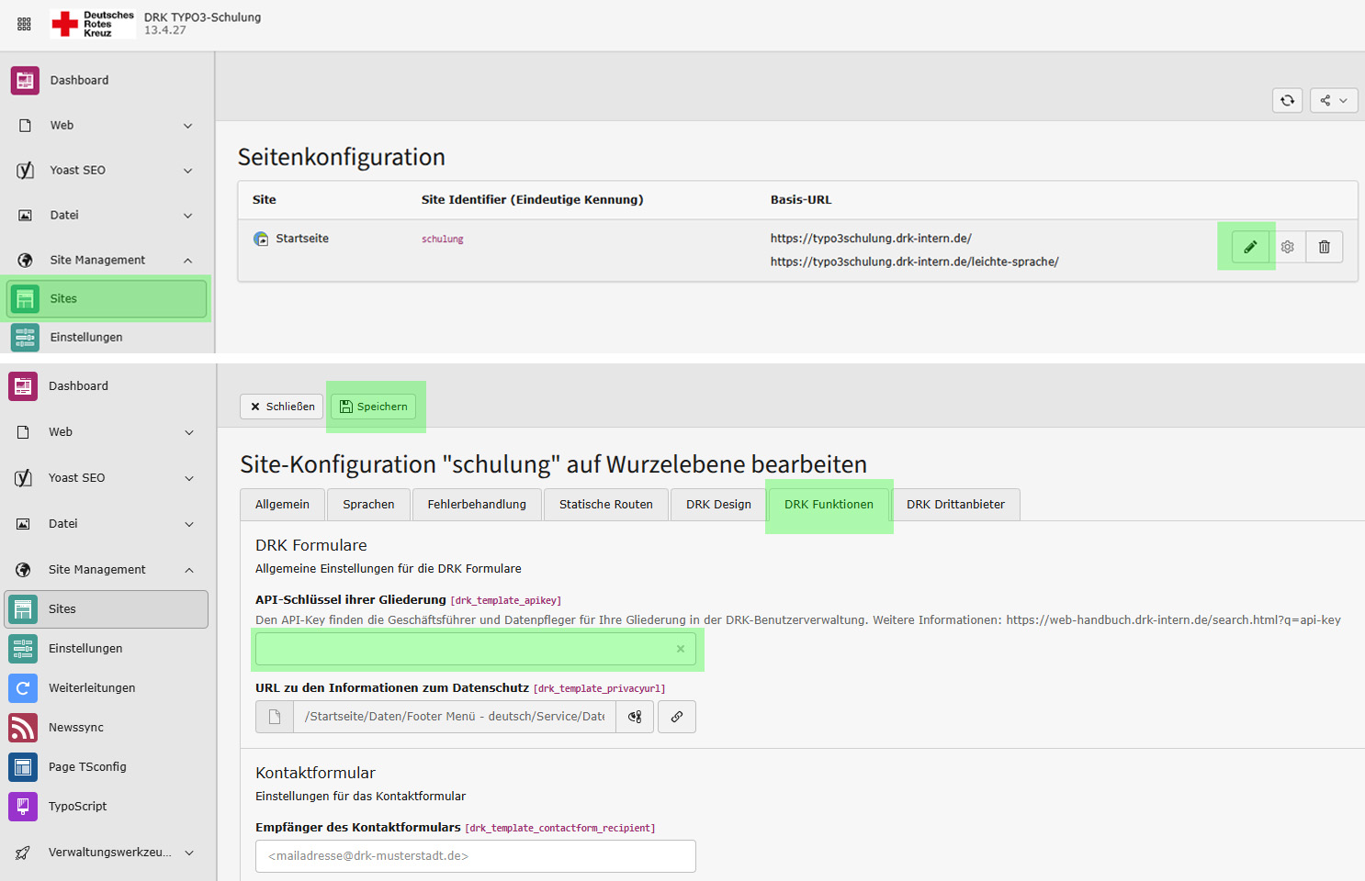
Task: Open the Fehlerbehandlung tab
Action: [x=477, y=505]
